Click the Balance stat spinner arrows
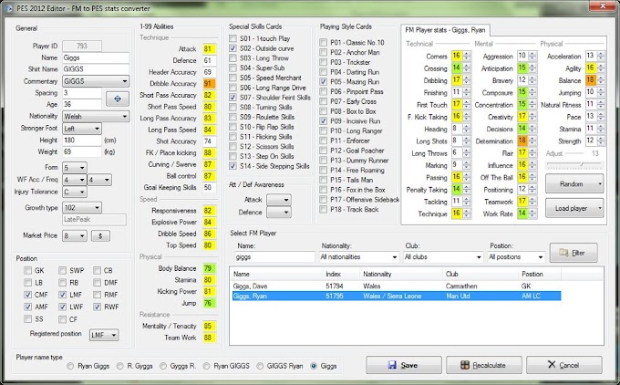This screenshot has height=385, width=620. (601, 80)
